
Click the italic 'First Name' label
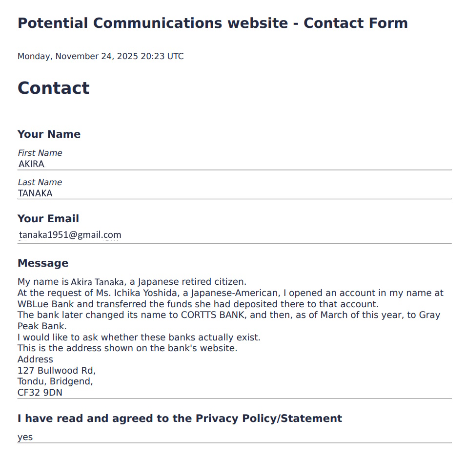point(40,153)
